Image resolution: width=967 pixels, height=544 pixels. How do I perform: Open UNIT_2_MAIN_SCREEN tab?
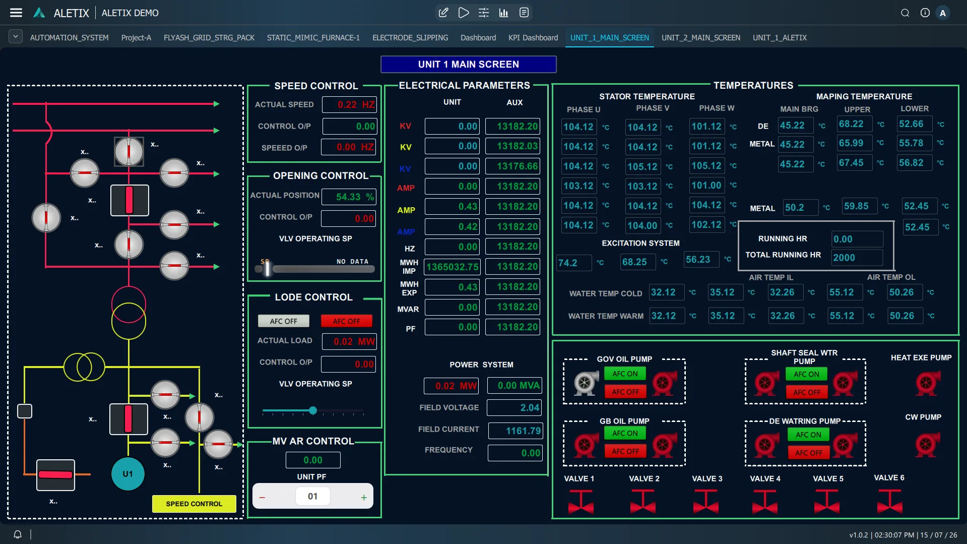point(701,38)
